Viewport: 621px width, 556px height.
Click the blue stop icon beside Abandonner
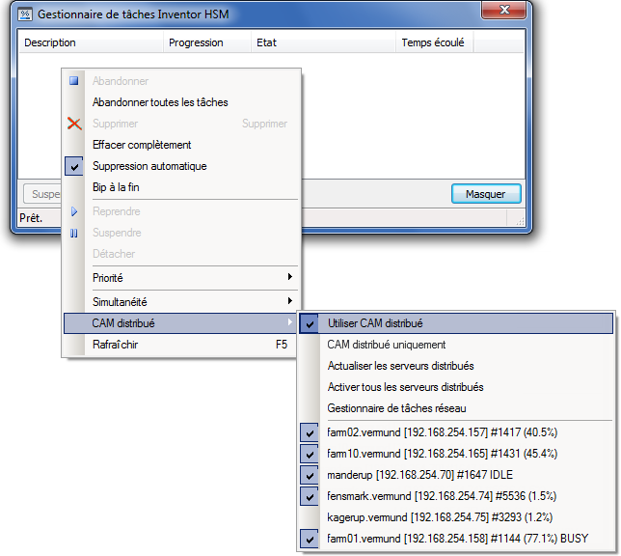(x=73, y=81)
